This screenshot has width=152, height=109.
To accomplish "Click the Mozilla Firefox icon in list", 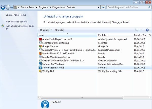I will point(40,53).
